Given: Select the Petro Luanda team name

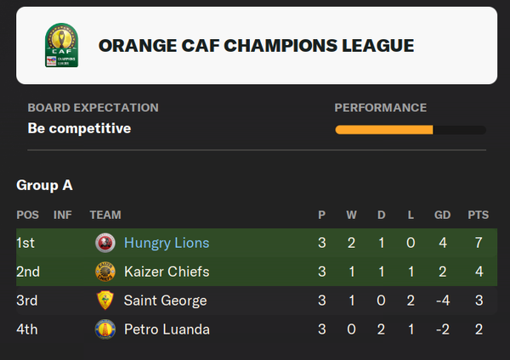Looking at the screenshot, I should tap(167, 329).
